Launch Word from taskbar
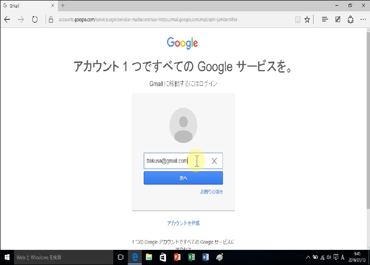The height and width of the screenshot is (265, 370). click(x=205, y=257)
